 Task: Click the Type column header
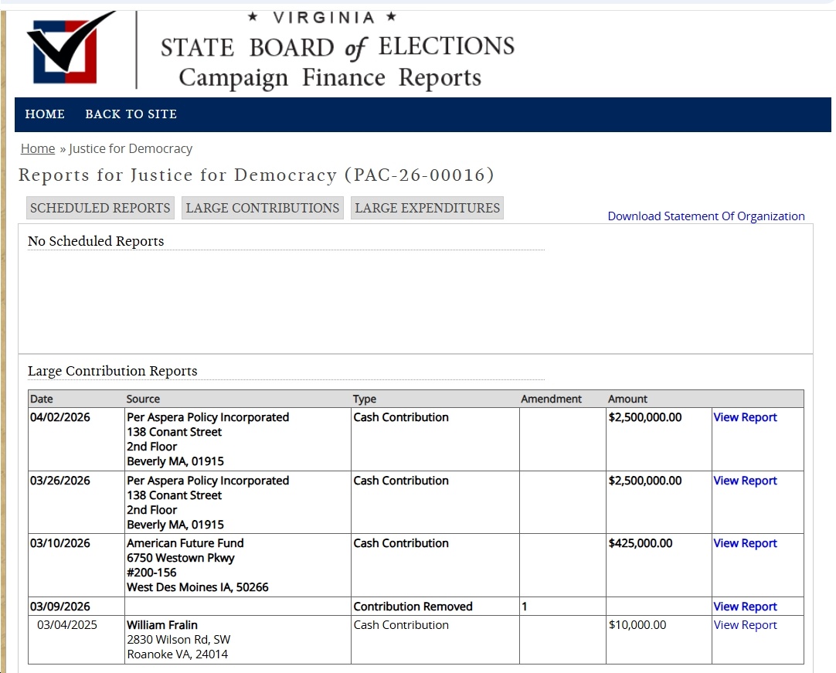point(365,399)
